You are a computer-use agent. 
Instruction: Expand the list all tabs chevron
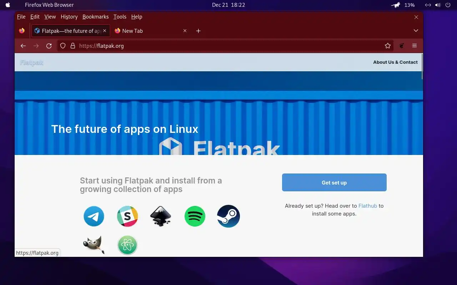(416, 31)
